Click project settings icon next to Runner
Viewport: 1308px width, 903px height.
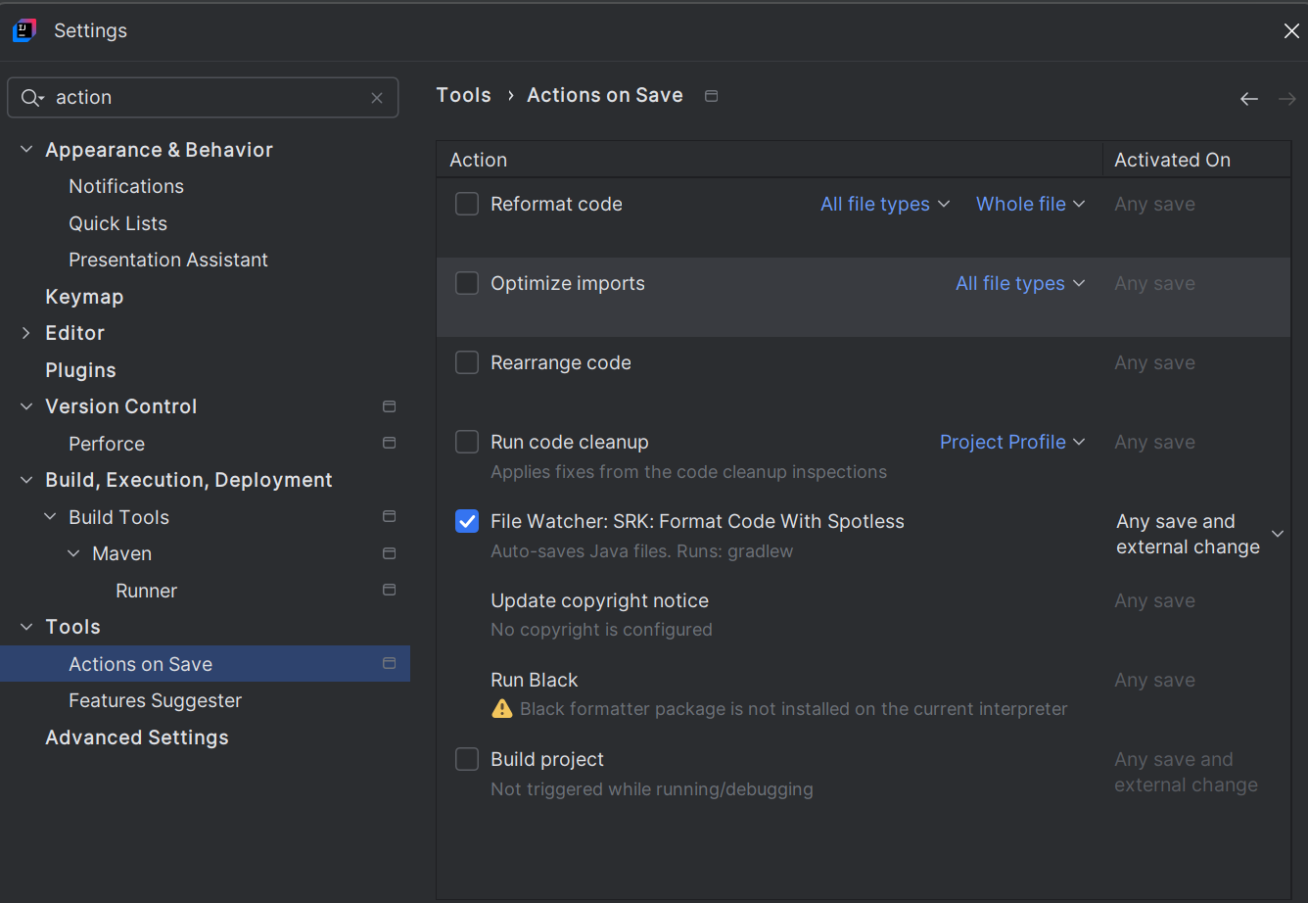tap(389, 591)
